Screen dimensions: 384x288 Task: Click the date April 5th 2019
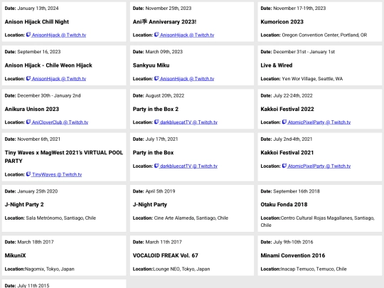coord(160,191)
